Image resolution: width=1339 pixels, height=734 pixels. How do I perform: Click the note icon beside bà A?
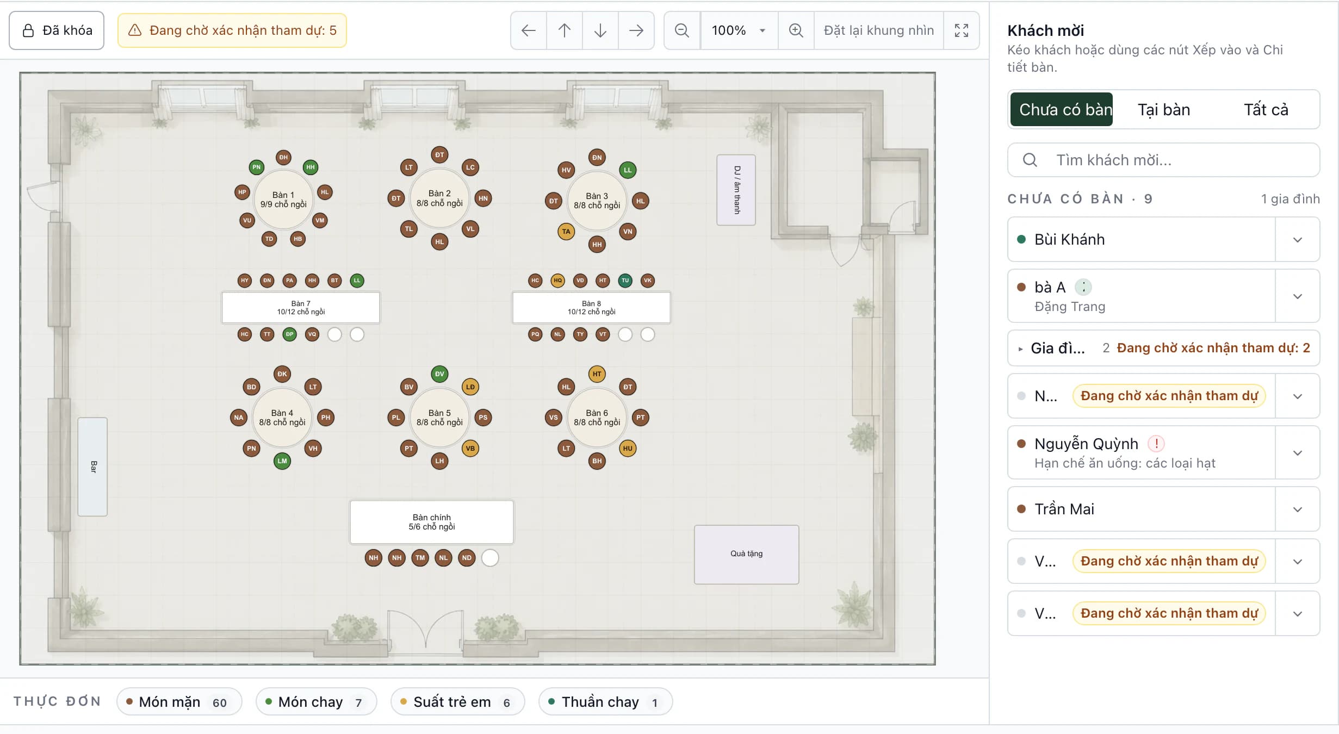(x=1083, y=287)
